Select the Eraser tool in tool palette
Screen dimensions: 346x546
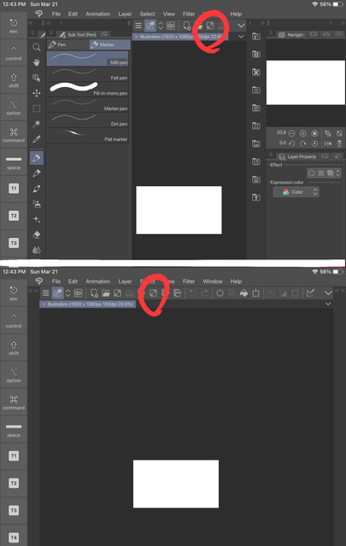(x=36, y=235)
